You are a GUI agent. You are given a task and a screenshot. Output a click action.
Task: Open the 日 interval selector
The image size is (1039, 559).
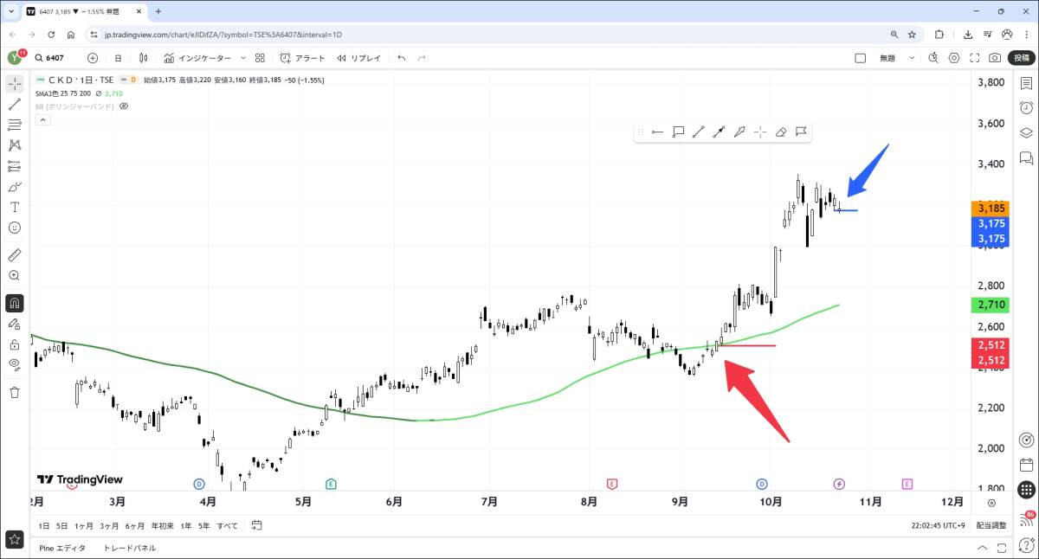click(x=118, y=58)
